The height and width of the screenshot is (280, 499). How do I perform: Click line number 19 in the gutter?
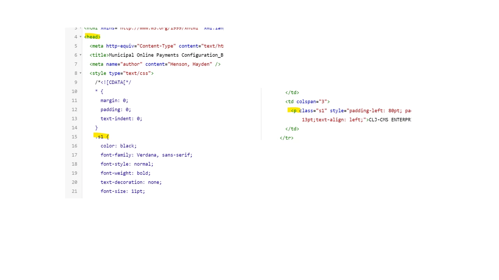(74, 173)
